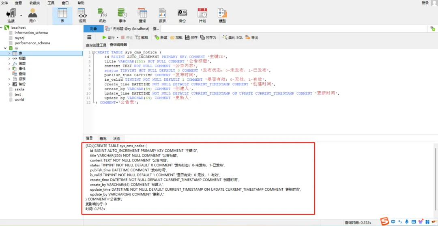
Task: Expand the 函数 tree node
Action: point(9,64)
